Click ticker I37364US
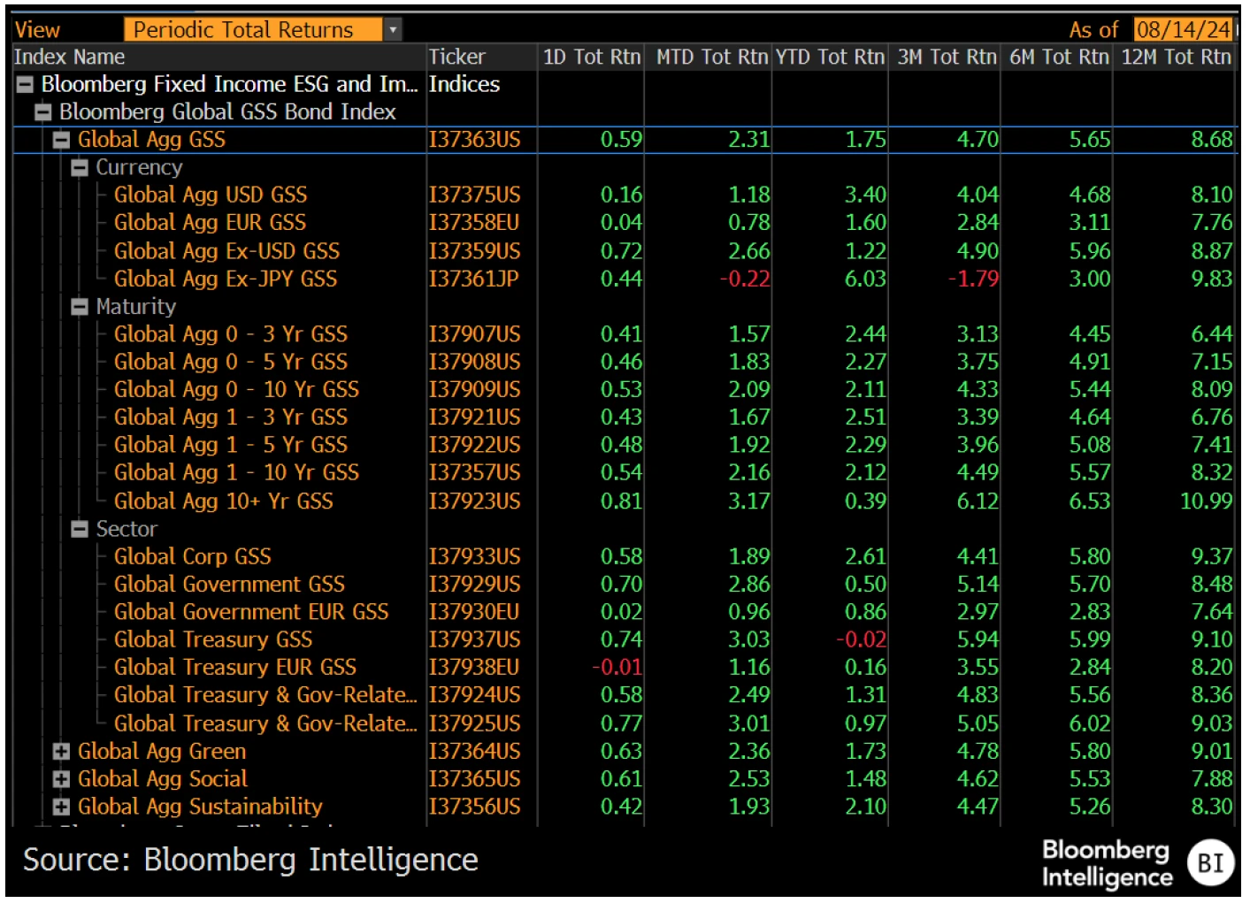This screenshot has height=903, width=1250. click(475, 752)
